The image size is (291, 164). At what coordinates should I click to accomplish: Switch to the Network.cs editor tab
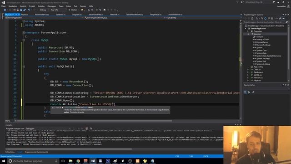click(x=115, y=15)
